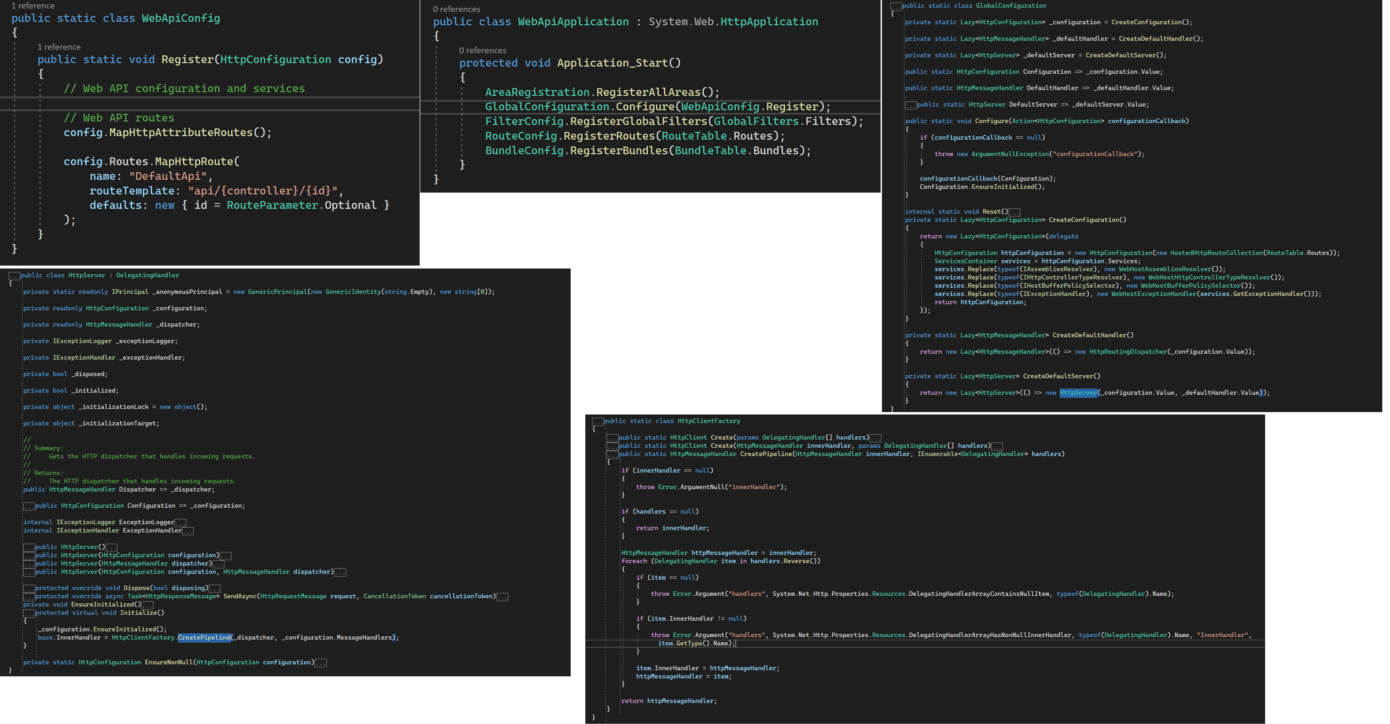Expand collapsed comment before 'public class HttpServer'
The width and height of the screenshot is (1390, 724).
point(15,276)
